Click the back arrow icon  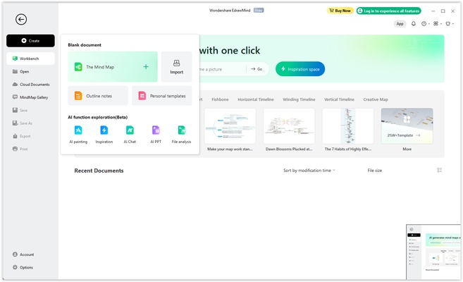pos(21,20)
